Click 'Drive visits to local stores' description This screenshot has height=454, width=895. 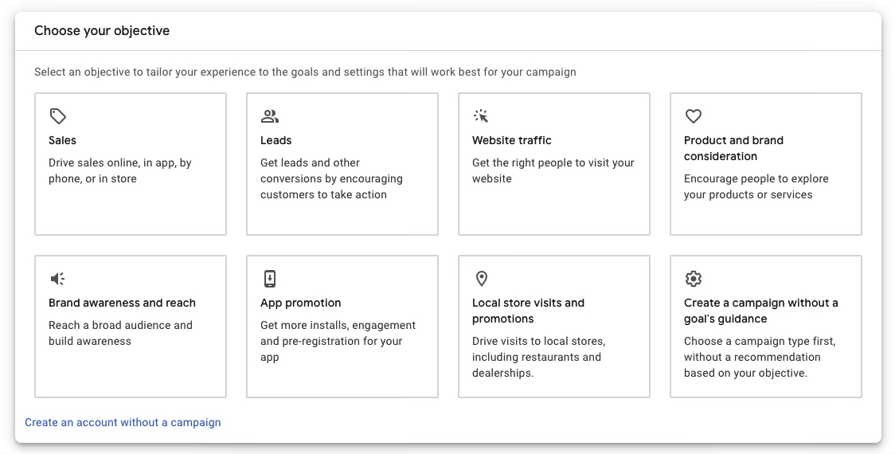(x=539, y=357)
